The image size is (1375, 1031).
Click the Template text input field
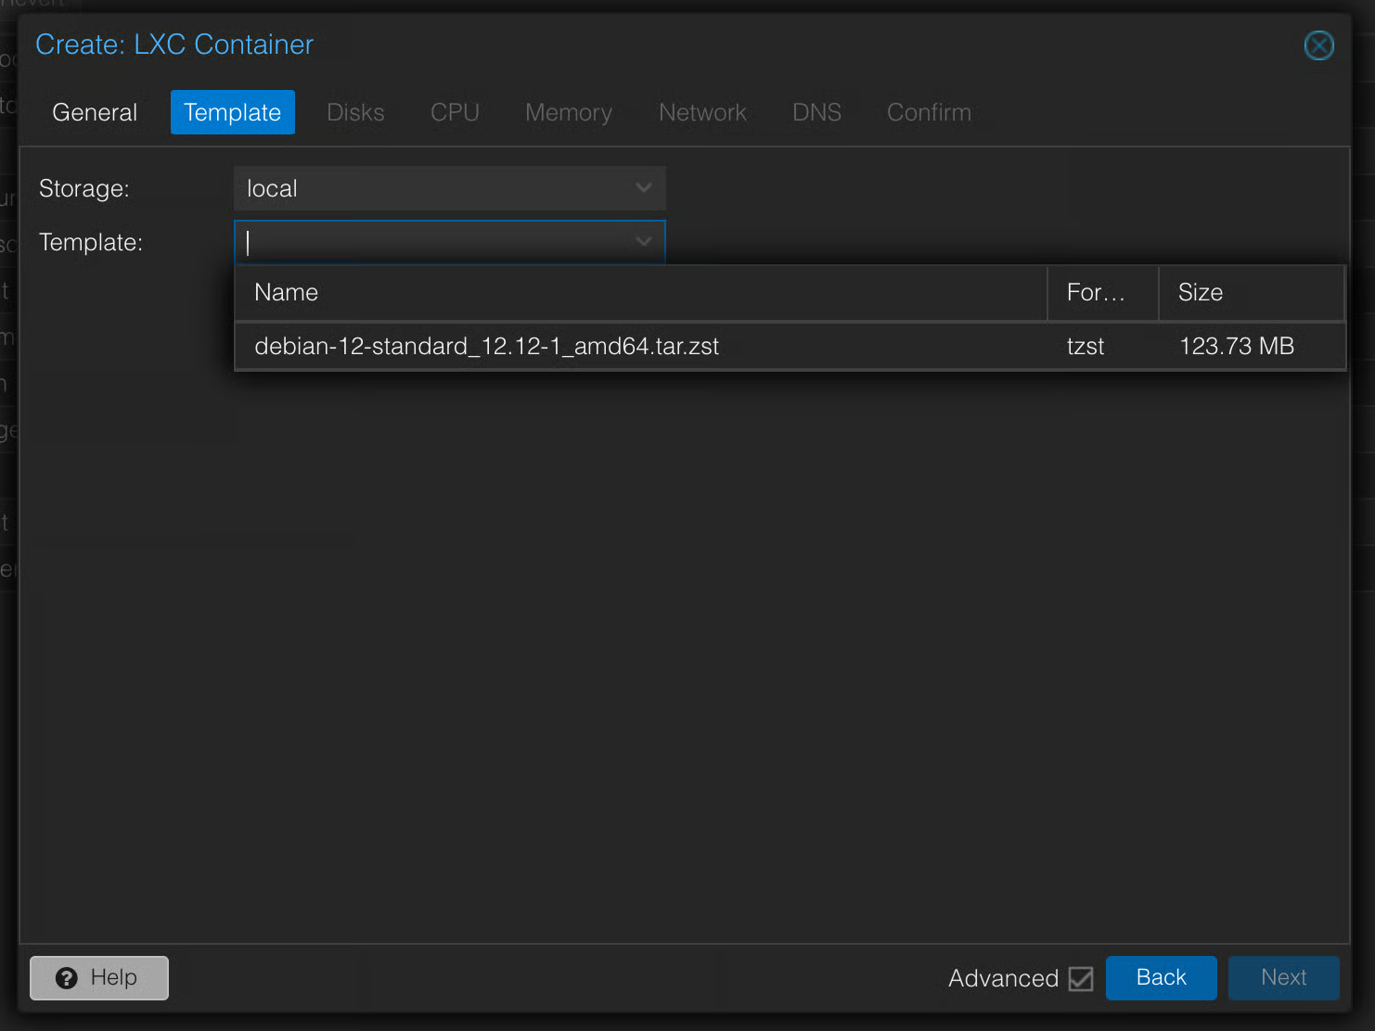[x=430, y=242]
